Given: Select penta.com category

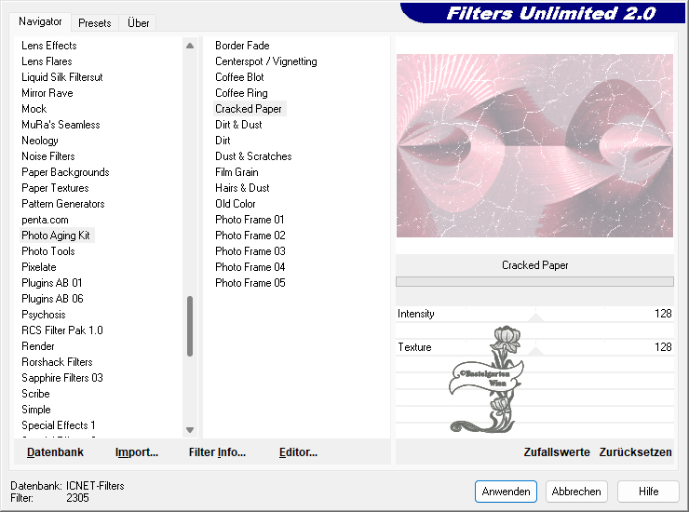Looking at the screenshot, I should click(x=45, y=220).
